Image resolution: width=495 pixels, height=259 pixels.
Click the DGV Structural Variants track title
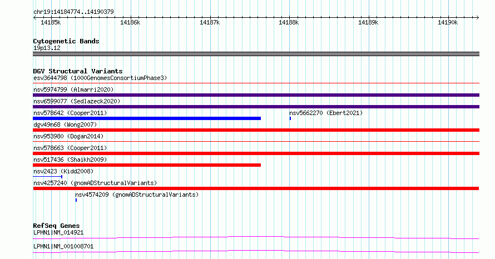(78, 71)
